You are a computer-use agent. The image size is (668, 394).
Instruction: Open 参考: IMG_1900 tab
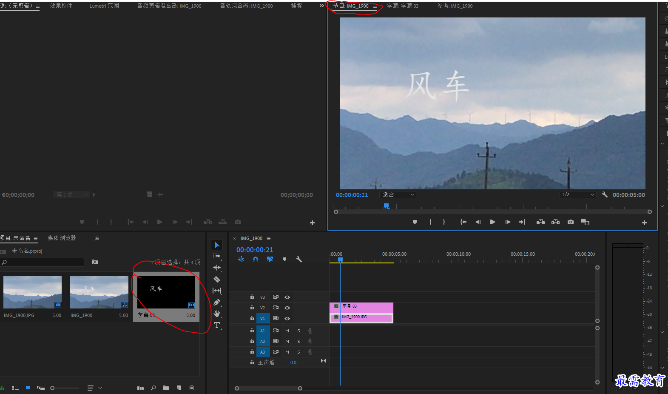point(455,6)
